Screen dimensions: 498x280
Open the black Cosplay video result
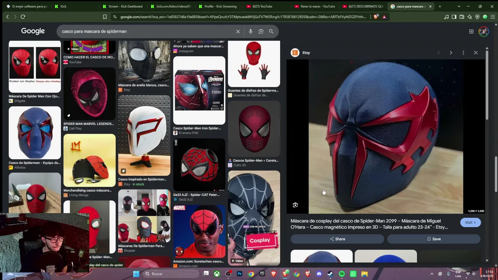(254, 218)
